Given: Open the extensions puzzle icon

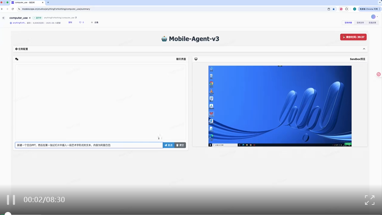Looking at the screenshot, I should [x=346, y=9].
